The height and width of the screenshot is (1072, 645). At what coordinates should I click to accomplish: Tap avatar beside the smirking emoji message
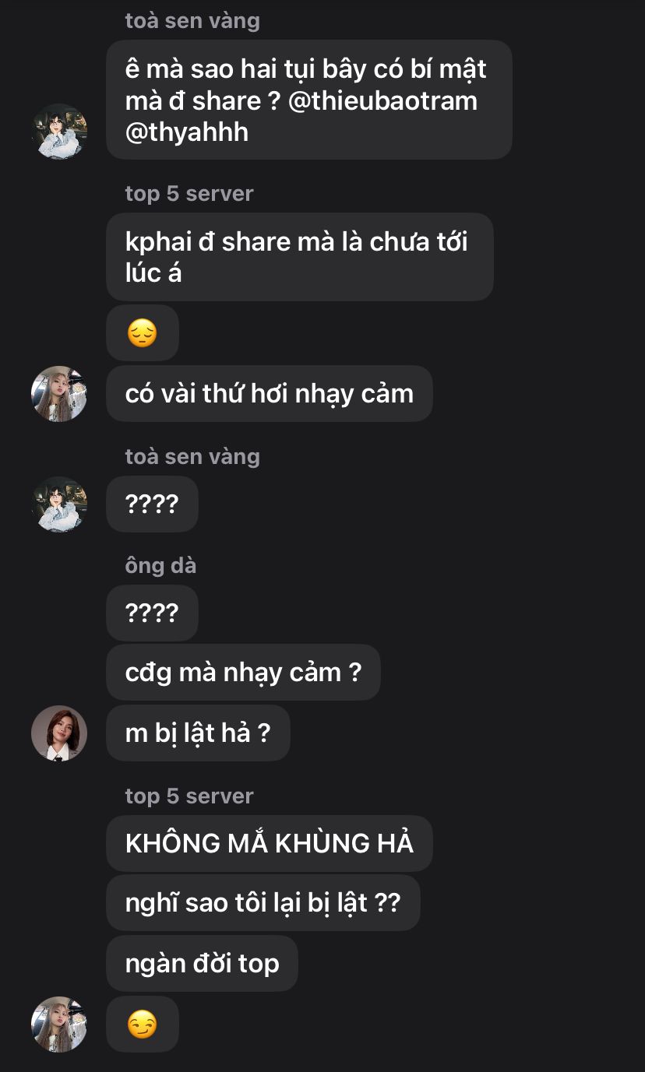(x=59, y=1025)
